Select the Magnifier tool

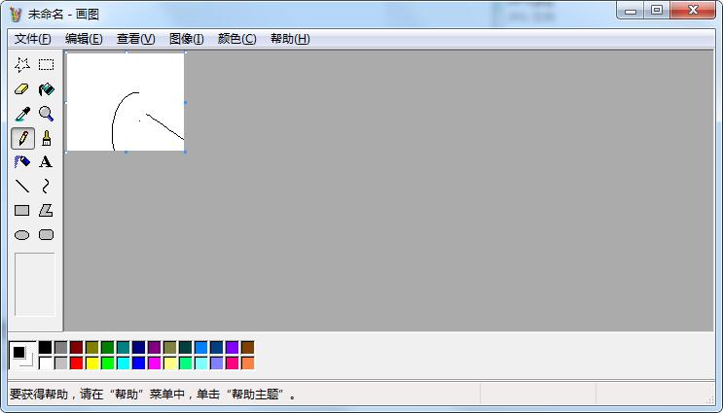pos(46,114)
